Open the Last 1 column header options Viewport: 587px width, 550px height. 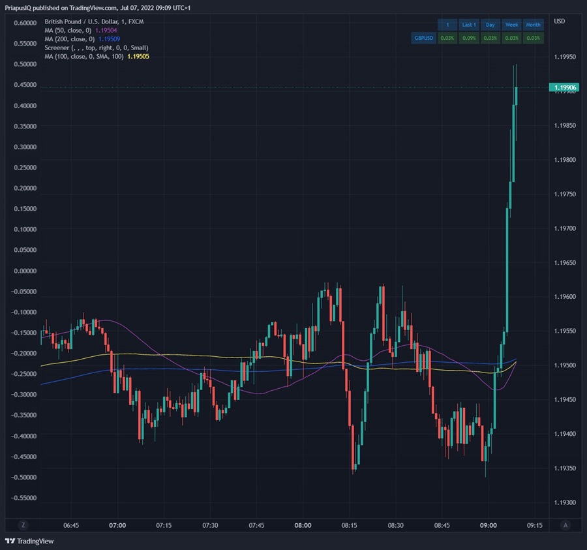[x=469, y=24]
